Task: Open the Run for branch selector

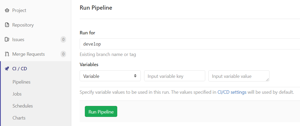Action: [x=190, y=44]
